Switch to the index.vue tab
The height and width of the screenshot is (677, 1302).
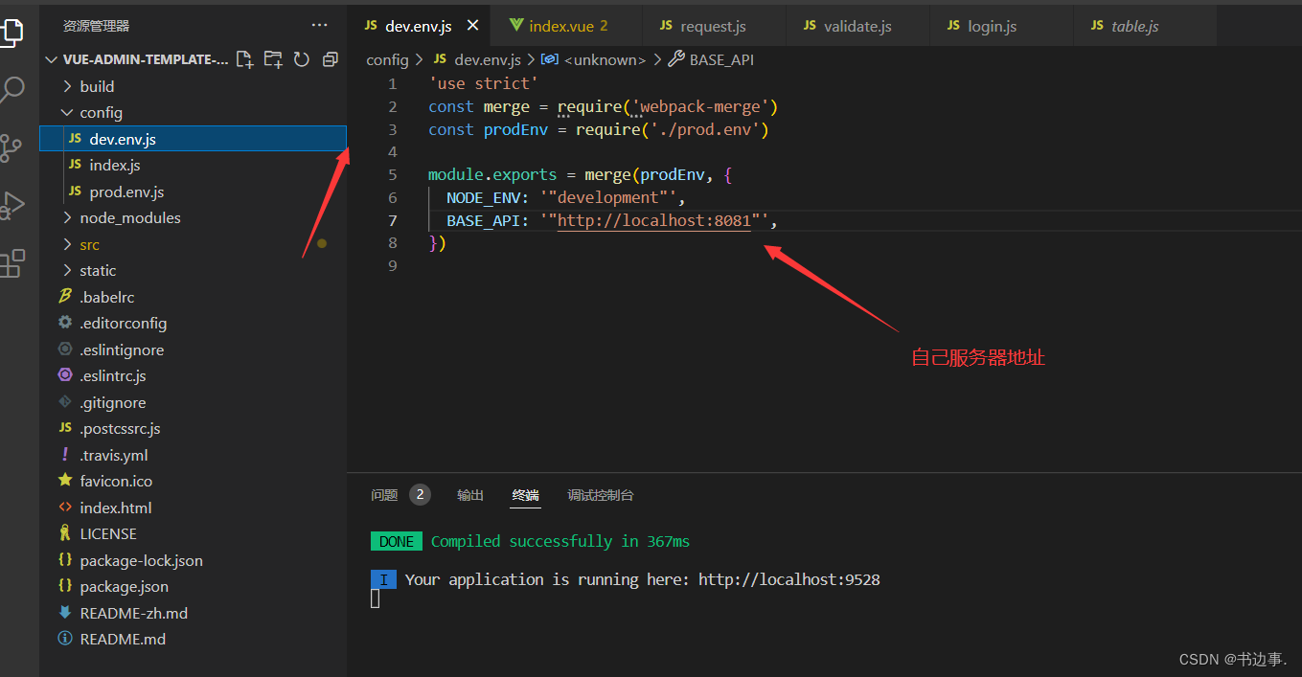pyautogui.click(x=564, y=25)
